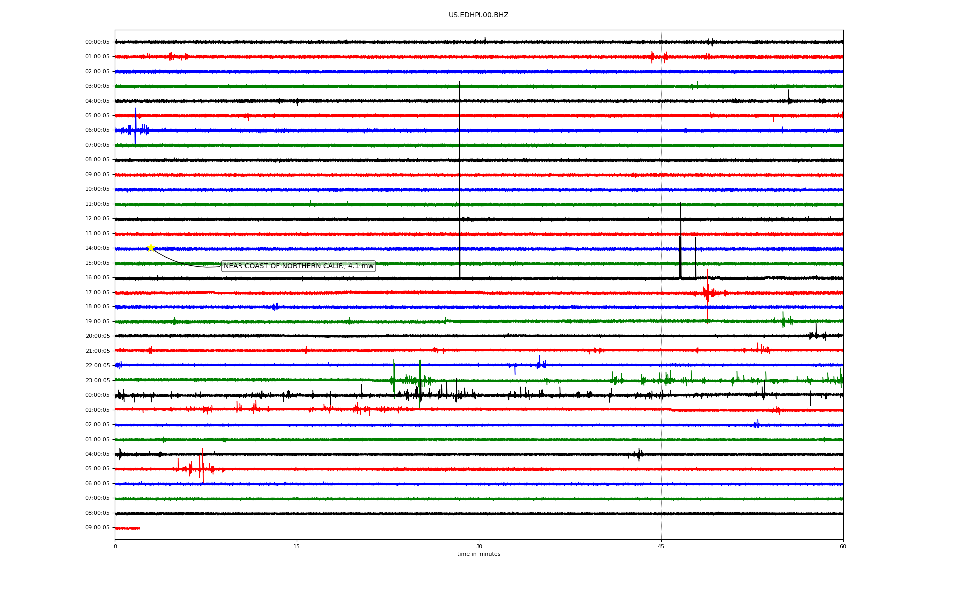This screenshot has width=958, height=599.
Task: Click the last 09:00:05 row label
Action: tap(97, 528)
